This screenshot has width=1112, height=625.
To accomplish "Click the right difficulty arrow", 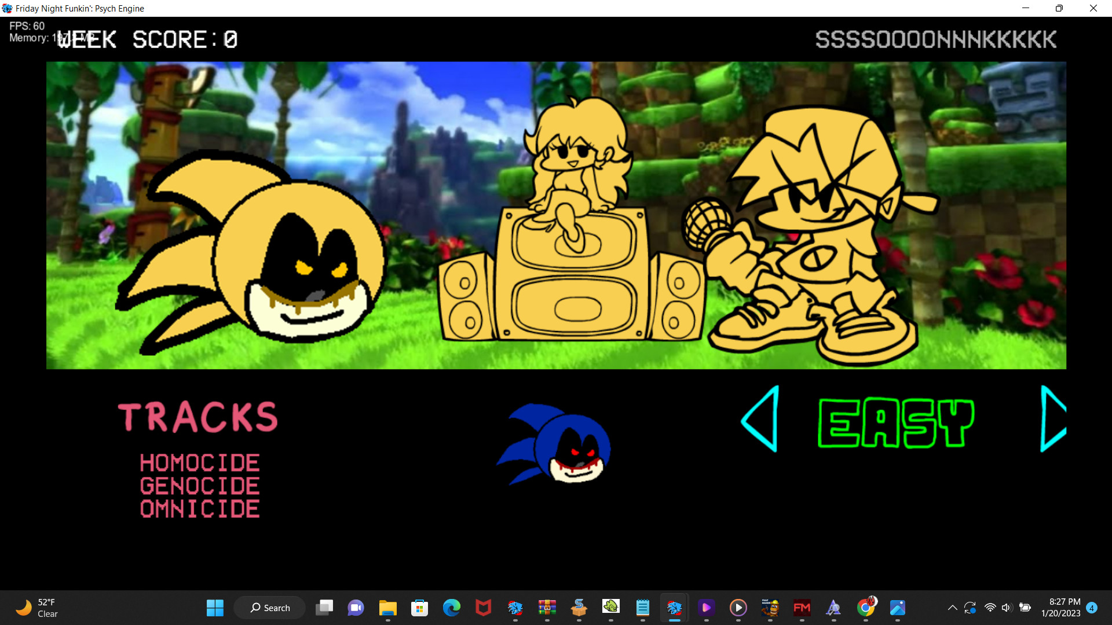I will 1053,419.
